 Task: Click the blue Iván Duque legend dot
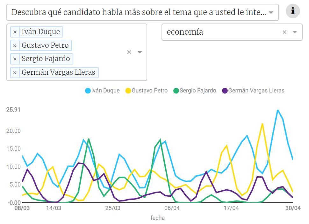click(x=88, y=91)
